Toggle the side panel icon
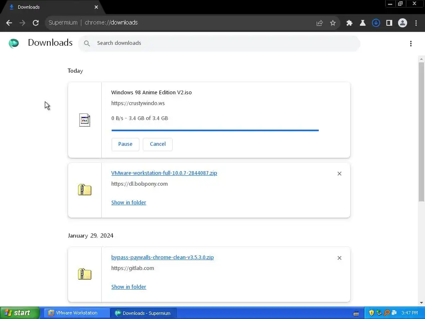Viewport: 425px width, 319px height. (x=389, y=23)
